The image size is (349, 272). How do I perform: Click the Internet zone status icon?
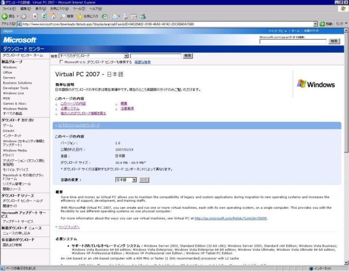click(x=311, y=269)
